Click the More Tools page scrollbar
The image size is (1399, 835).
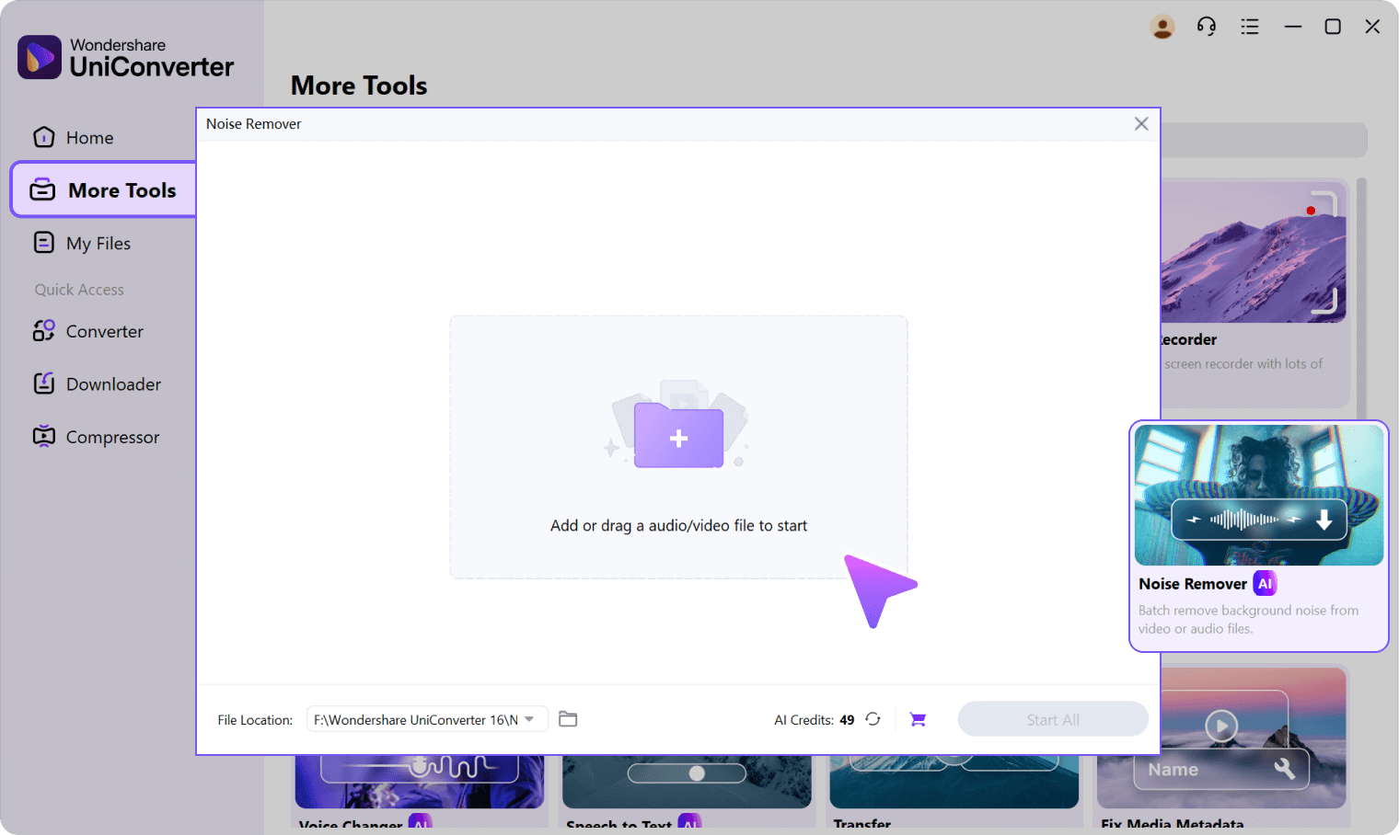click(x=1361, y=299)
